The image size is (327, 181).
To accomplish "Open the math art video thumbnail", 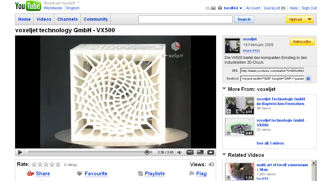I will [240, 172].
